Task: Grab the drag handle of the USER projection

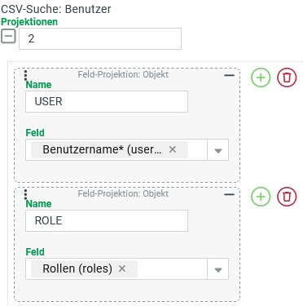Action: pos(25,75)
